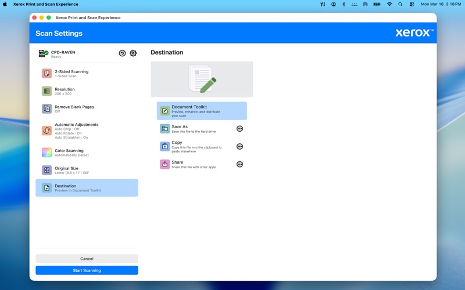
Task: Choose Save As destination label
Action: pyautogui.click(x=180, y=126)
